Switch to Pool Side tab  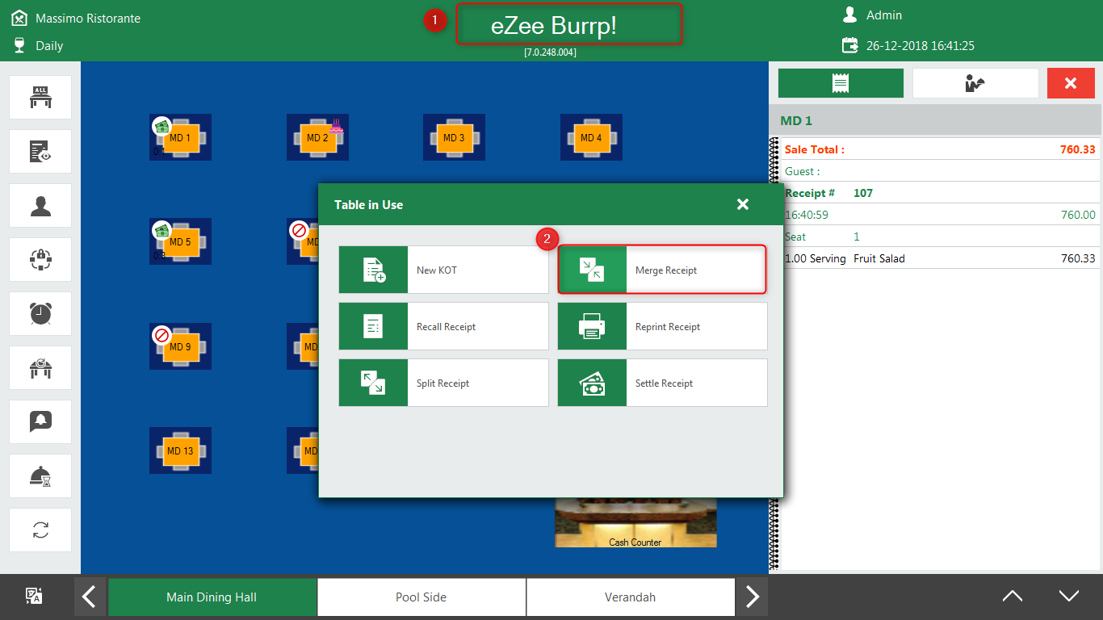[421, 597]
